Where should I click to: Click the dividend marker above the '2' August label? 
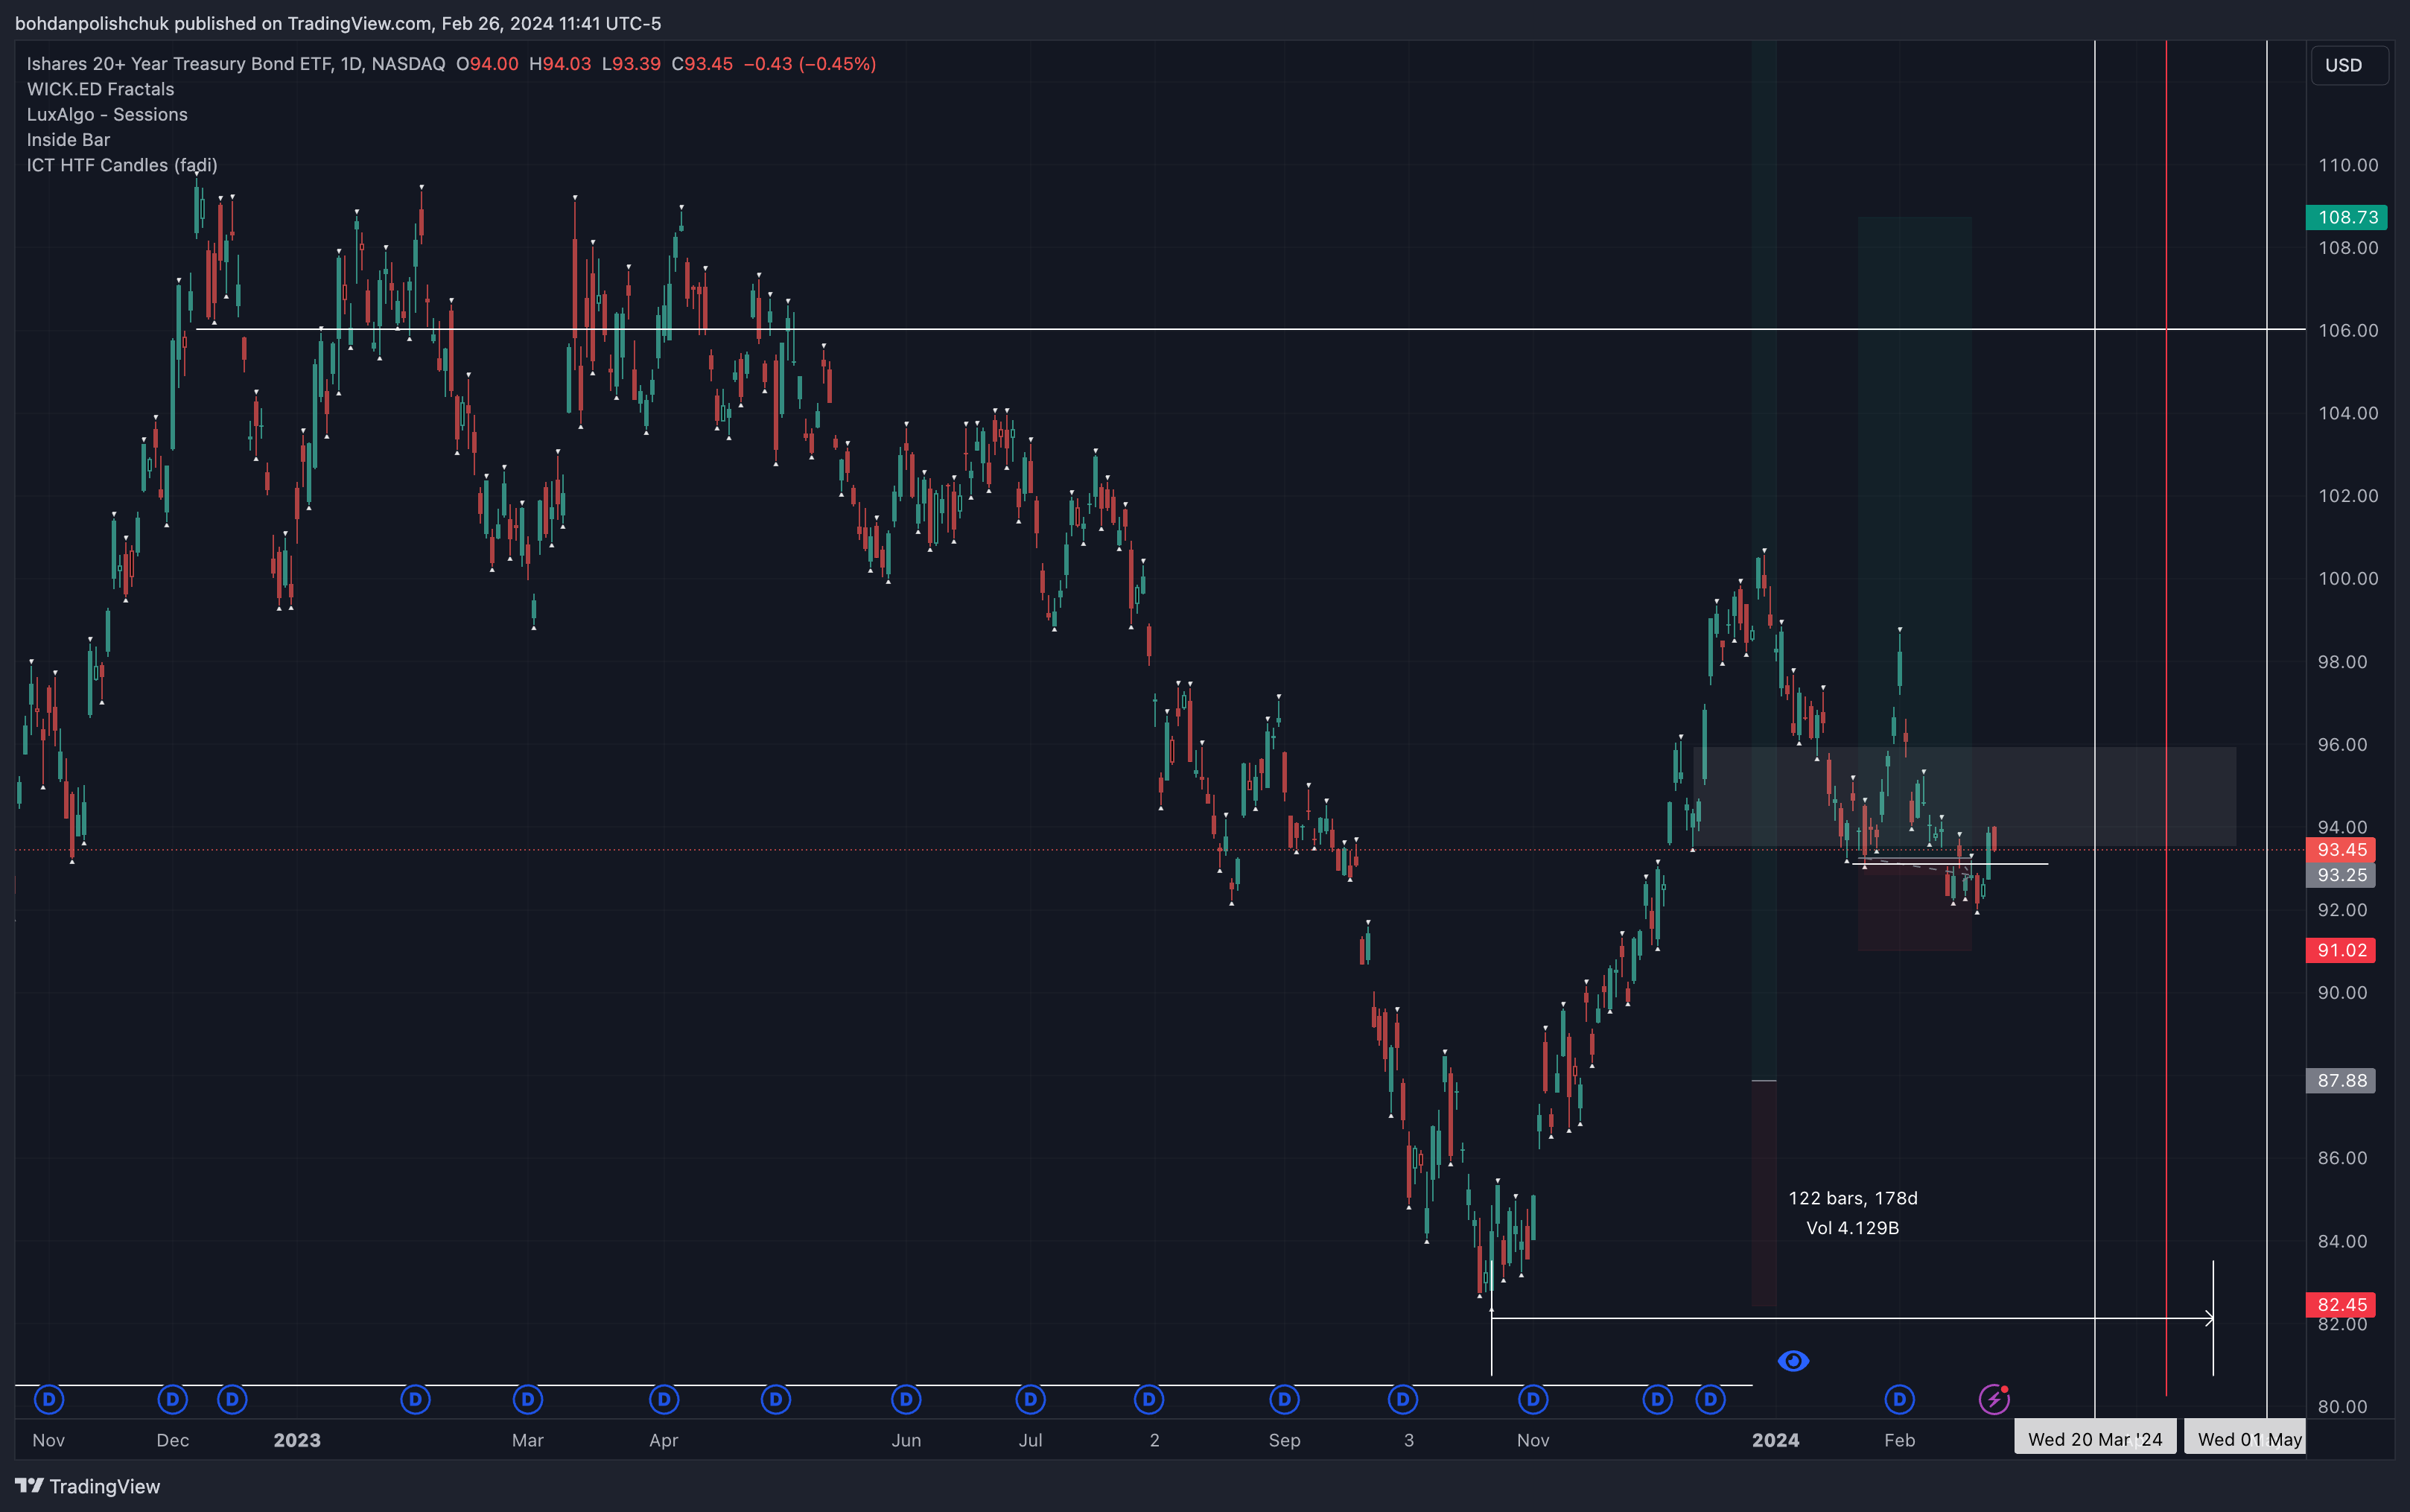1150,1399
